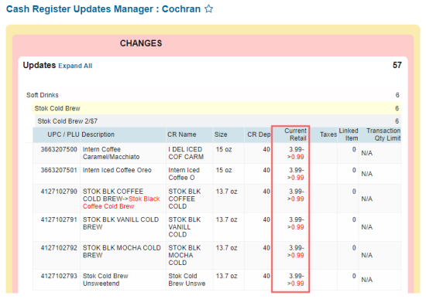Image resolution: width=426 pixels, height=299 pixels.
Task: Select STOK BLK MOCHA COLD BREW description
Action: click(x=122, y=252)
